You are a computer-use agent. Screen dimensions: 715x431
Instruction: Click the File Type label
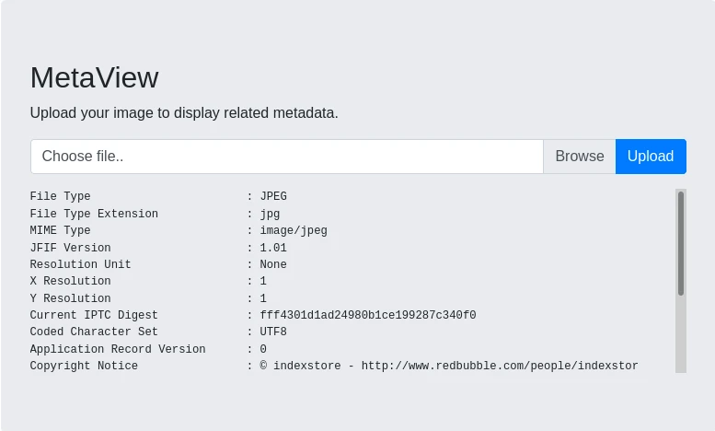pyautogui.click(x=60, y=197)
